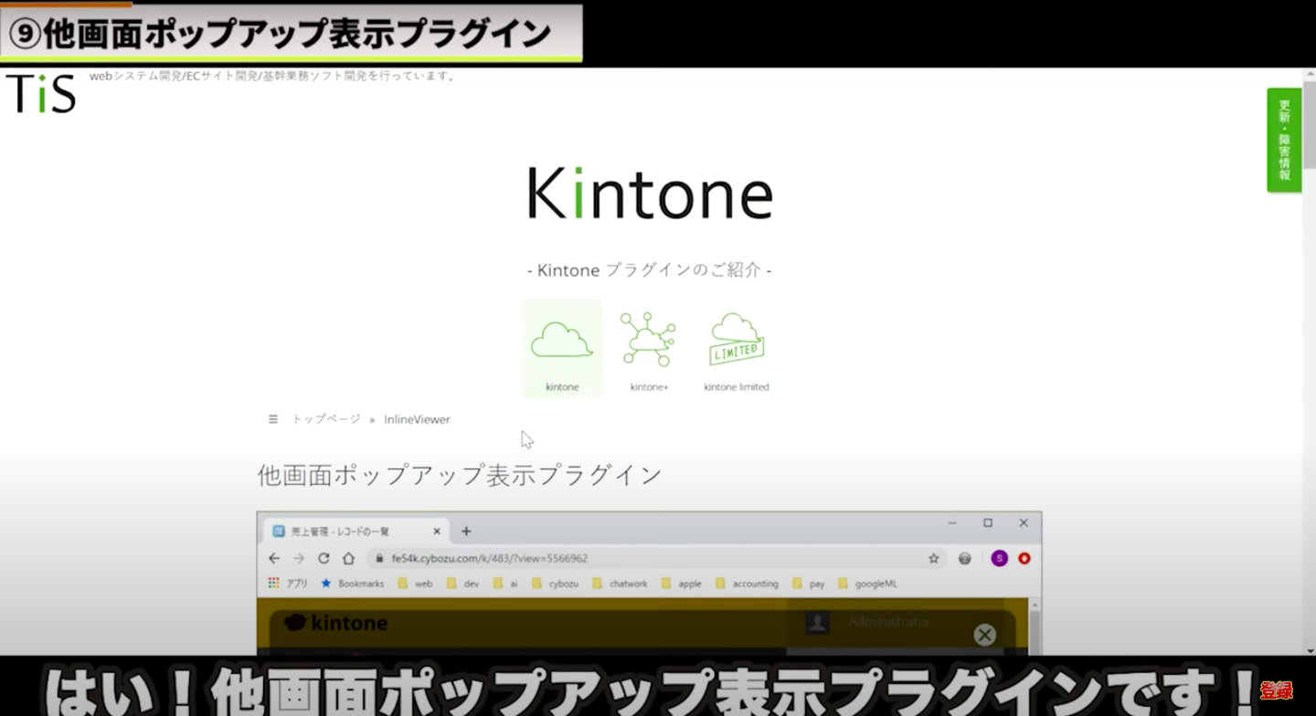Open the hamburger menu beside breadcrumb
This screenshot has height=716, width=1316.
click(272, 419)
